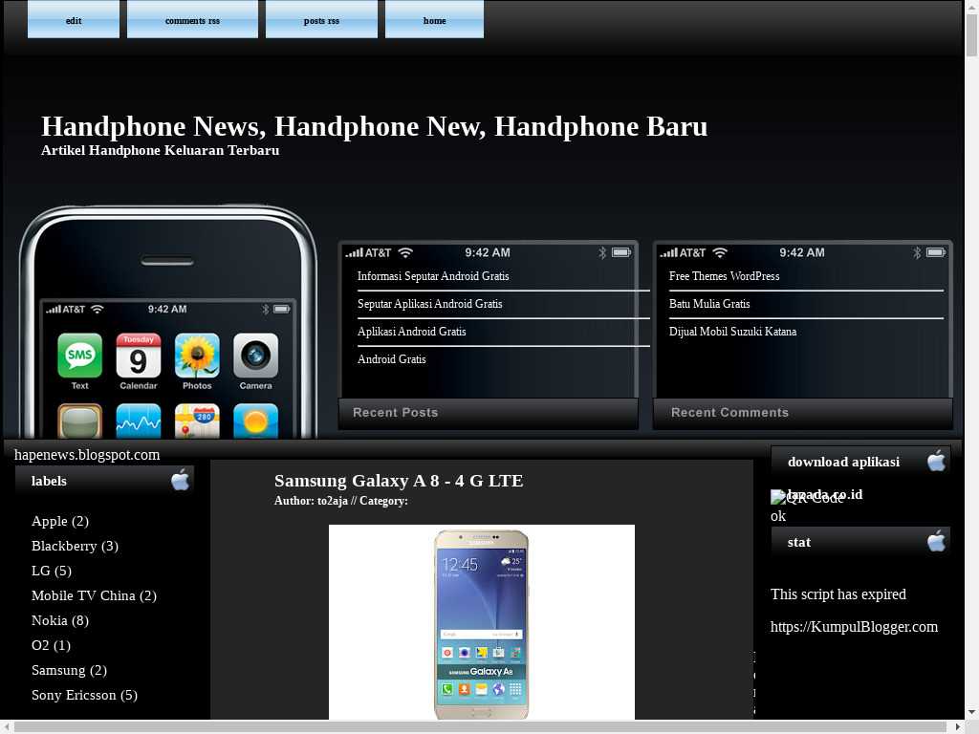Click the Apple logo beside labels
Screen dimensions: 979x734
181,480
